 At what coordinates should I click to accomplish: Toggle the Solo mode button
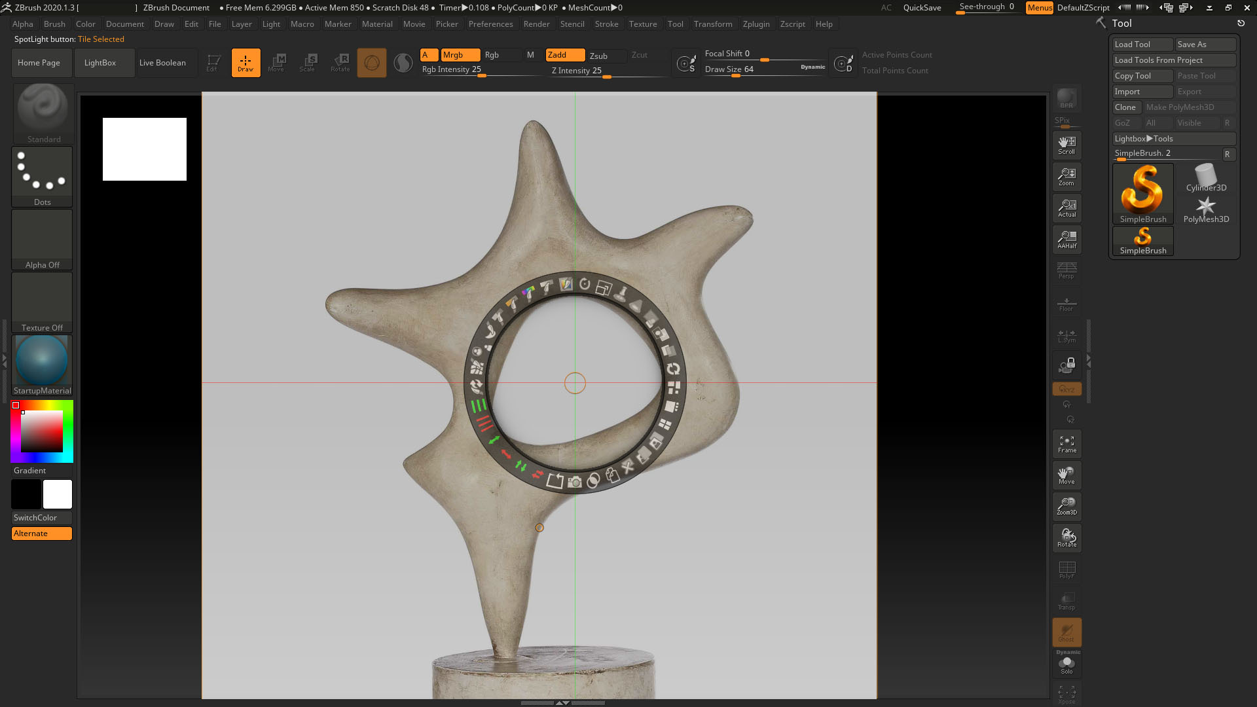pos(1066,666)
